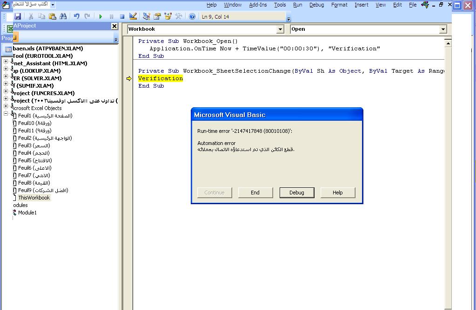
Task: Undo the last edit with the Undo arrow
Action: click(76, 16)
